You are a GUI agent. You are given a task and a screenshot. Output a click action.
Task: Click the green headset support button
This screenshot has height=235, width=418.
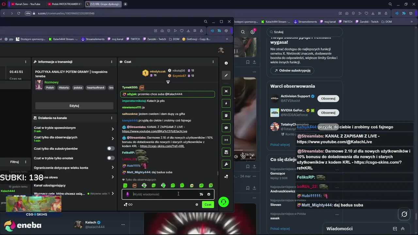tap(223, 202)
